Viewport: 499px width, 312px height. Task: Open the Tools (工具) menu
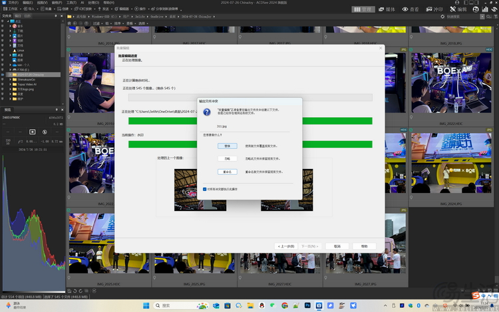tap(71, 3)
